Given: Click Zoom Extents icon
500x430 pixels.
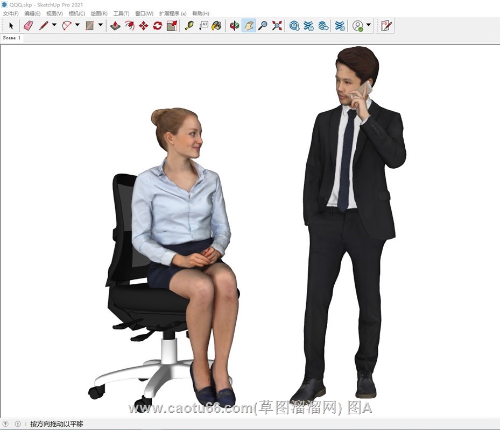Looking at the screenshot, I should (x=277, y=25).
